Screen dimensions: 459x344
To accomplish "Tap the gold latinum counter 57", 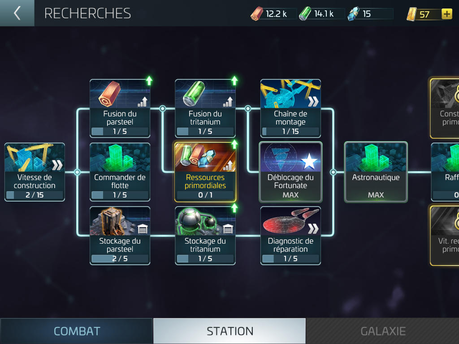I will click(424, 14).
